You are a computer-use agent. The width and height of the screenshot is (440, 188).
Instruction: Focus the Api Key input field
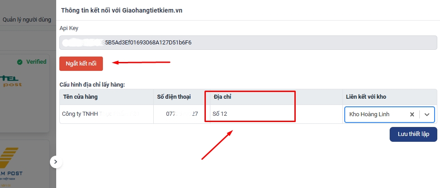tap(249, 43)
